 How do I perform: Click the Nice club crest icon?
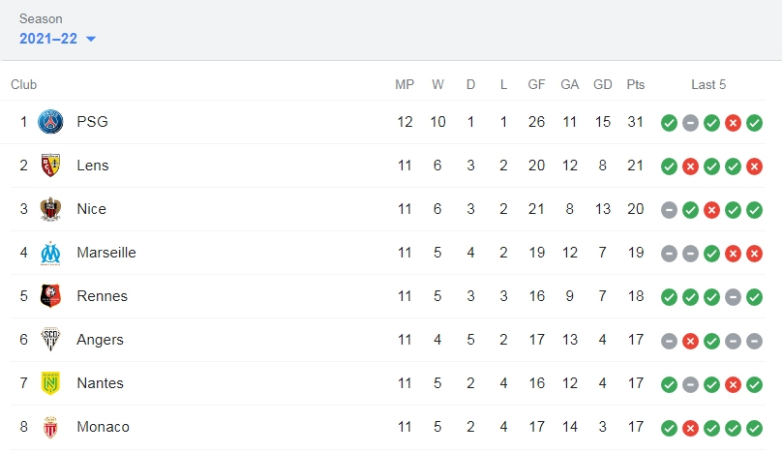pos(50,209)
